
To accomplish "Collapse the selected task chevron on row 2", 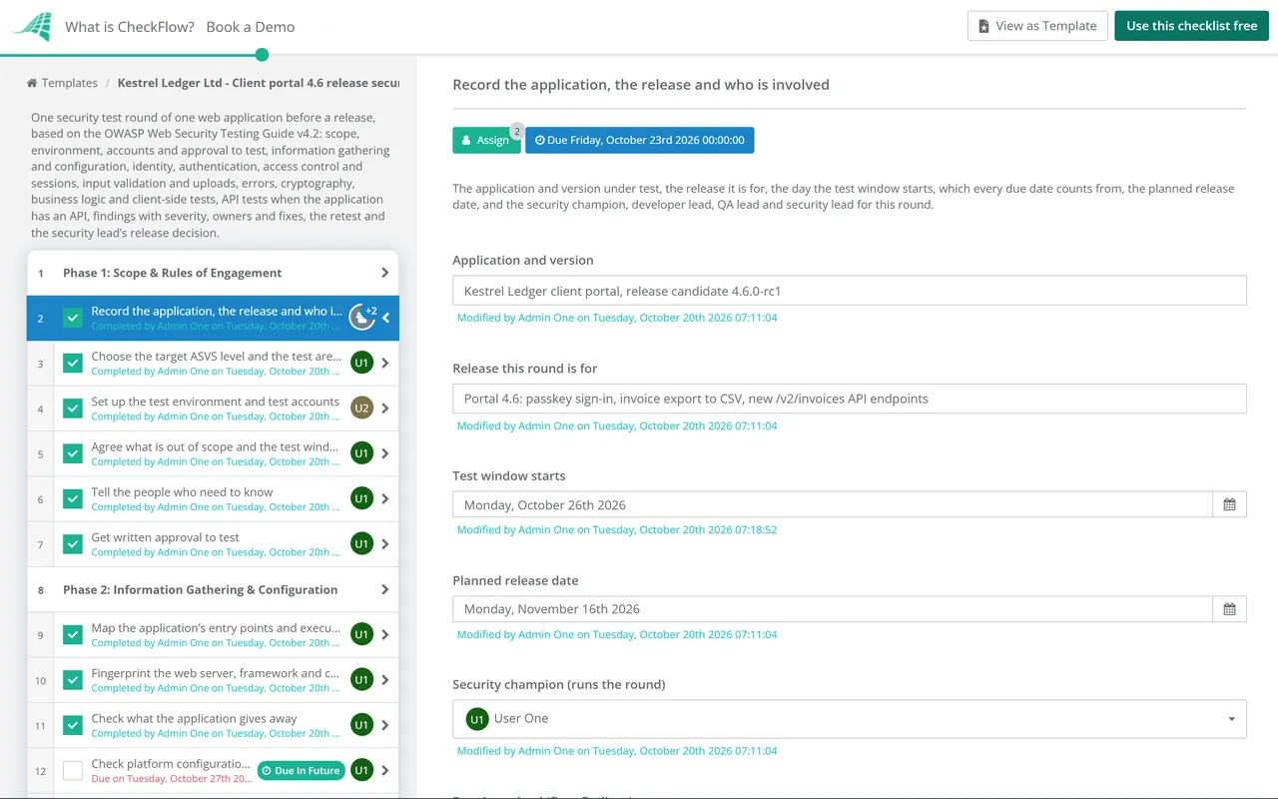I will point(386,318).
